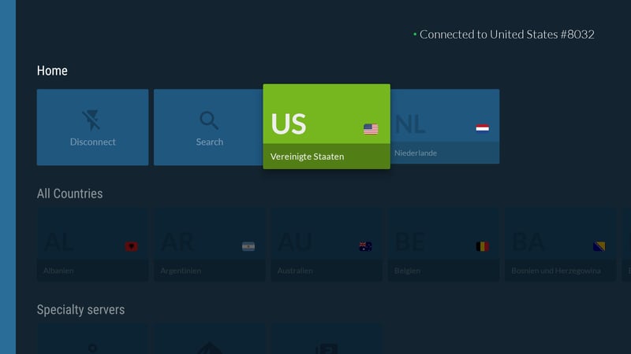Open the Search tile
This screenshot has width=631, height=354.
pos(208,127)
